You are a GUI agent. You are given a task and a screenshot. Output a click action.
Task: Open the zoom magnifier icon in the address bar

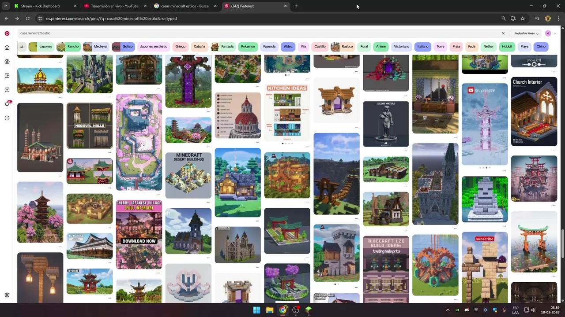click(x=503, y=18)
